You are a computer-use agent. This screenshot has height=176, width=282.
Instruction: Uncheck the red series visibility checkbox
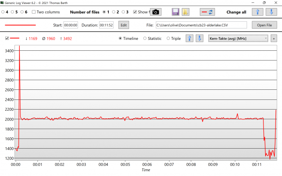7,39
